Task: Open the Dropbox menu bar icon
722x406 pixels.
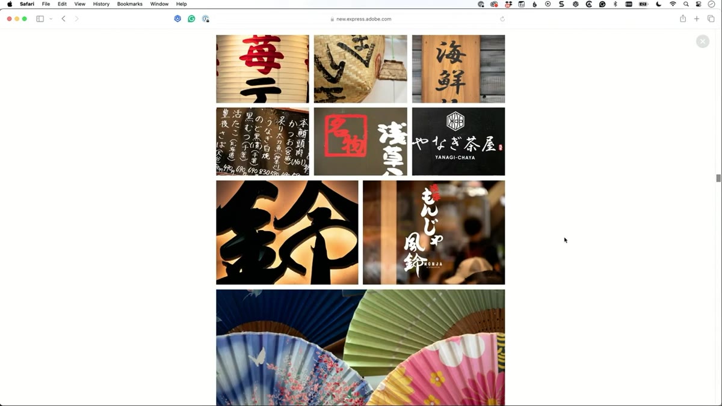Action: coord(508,4)
